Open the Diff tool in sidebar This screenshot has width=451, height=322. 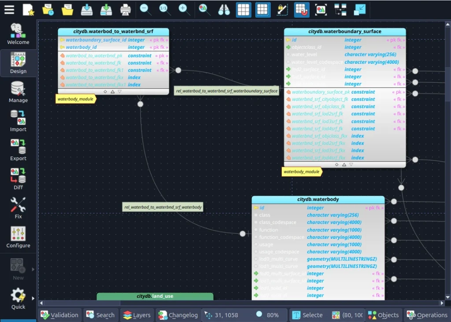(18, 179)
